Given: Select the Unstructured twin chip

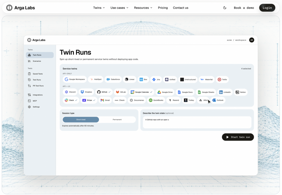Looking at the screenshot, I should [188, 79].
